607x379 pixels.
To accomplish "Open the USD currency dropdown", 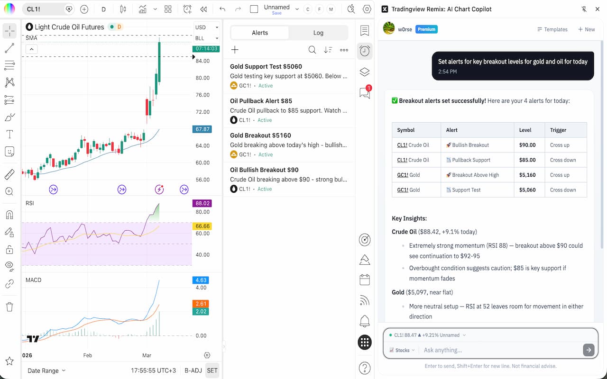I will (x=207, y=27).
